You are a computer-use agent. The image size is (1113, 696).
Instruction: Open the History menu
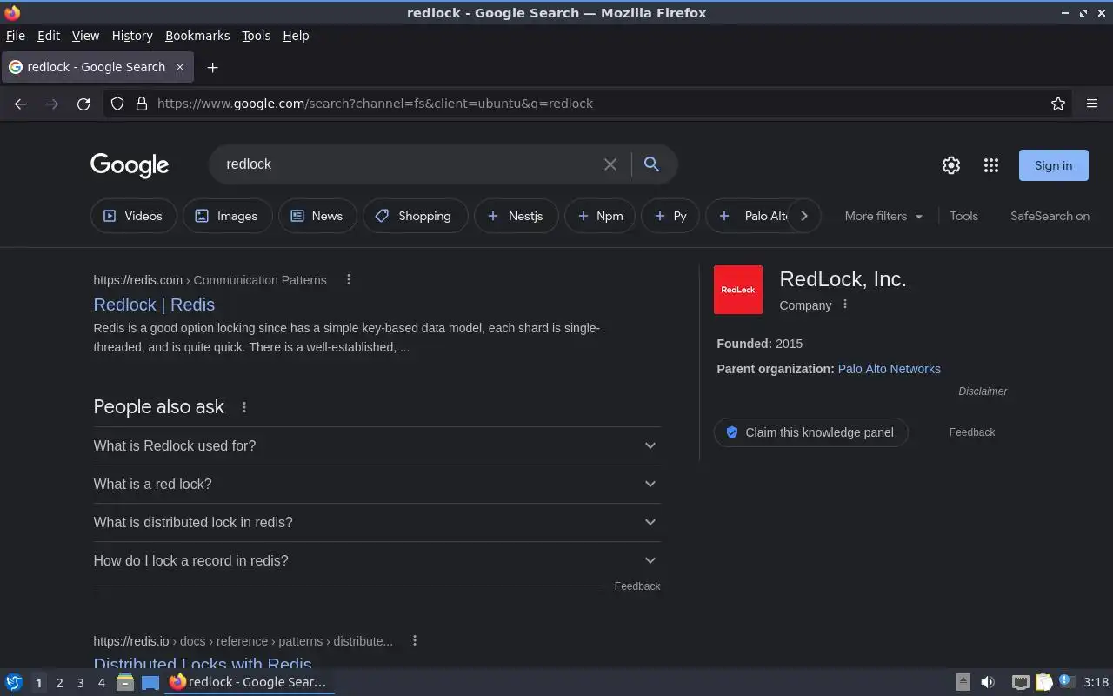[132, 36]
